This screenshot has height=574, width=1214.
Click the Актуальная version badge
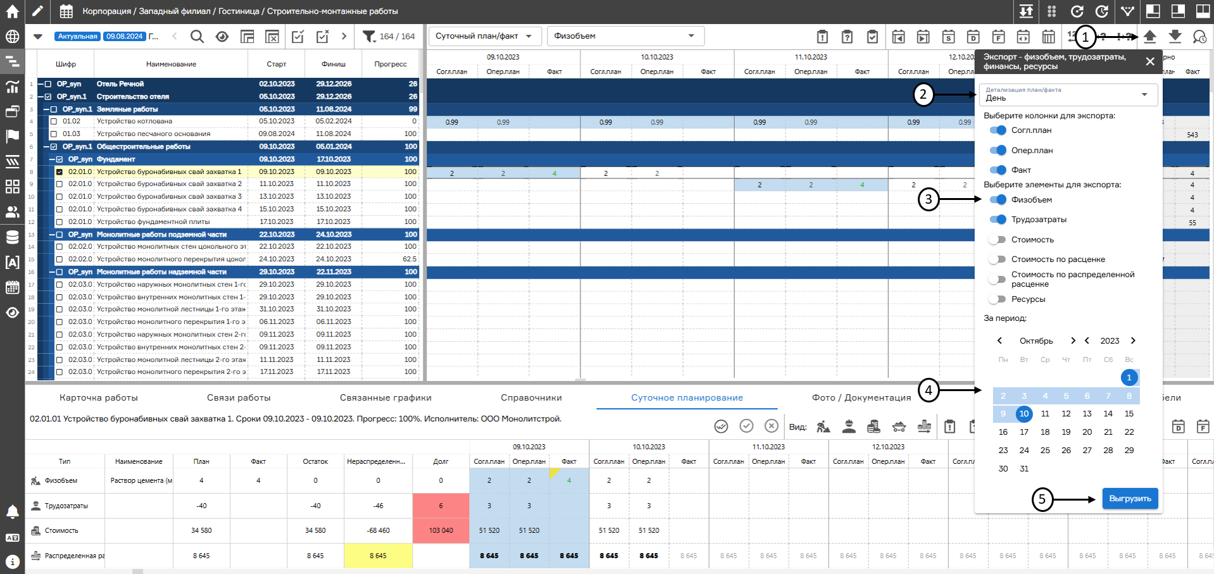tap(78, 36)
